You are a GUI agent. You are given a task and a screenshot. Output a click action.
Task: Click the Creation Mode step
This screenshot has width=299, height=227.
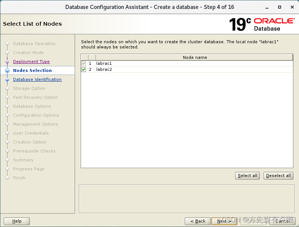[x=28, y=53]
